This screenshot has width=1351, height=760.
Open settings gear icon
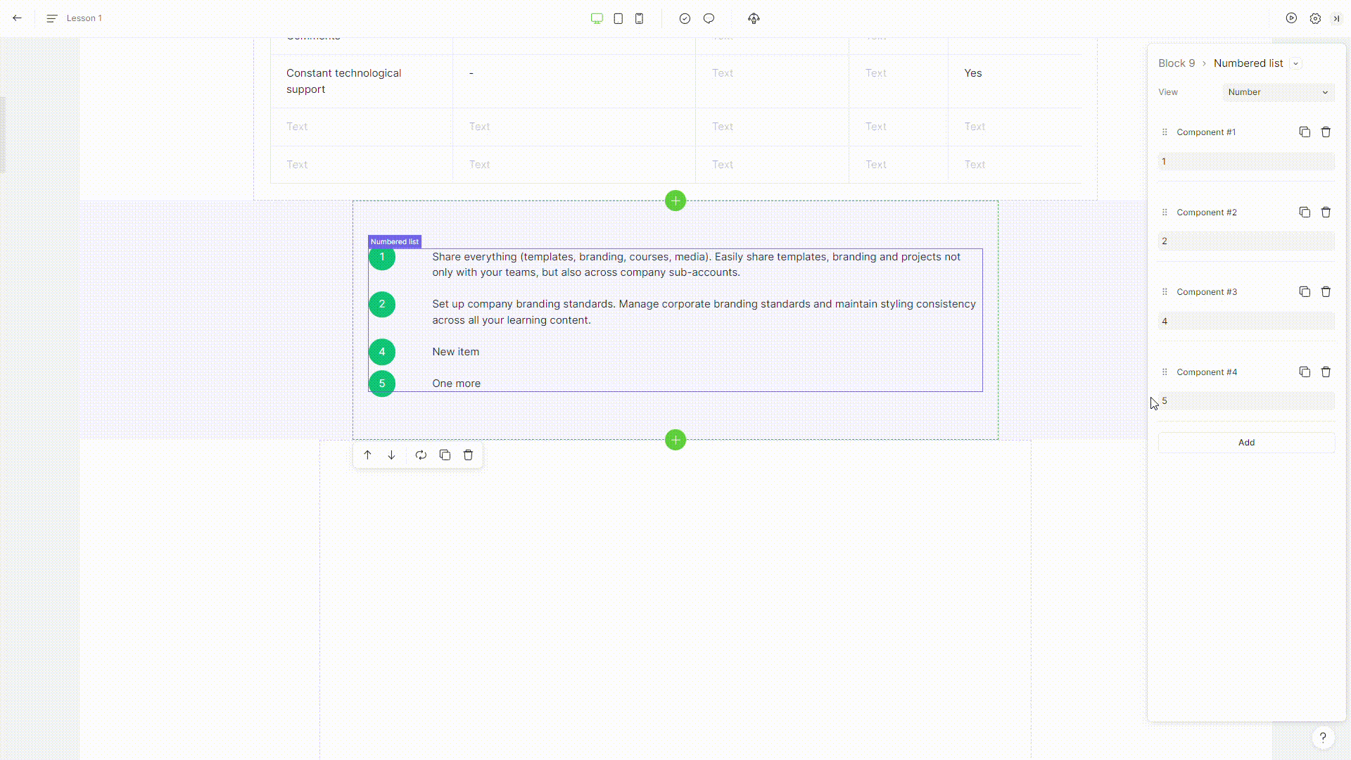tap(1315, 18)
